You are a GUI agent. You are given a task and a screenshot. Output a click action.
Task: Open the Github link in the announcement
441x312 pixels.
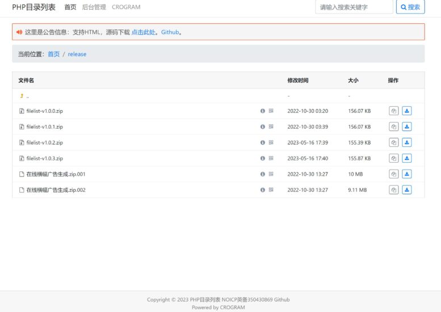pyautogui.click(x=170, y=32)
